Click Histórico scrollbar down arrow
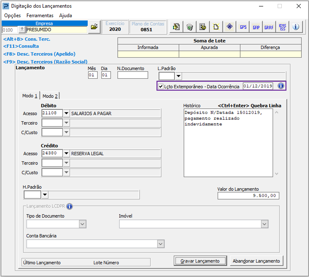 pos(277,173)
